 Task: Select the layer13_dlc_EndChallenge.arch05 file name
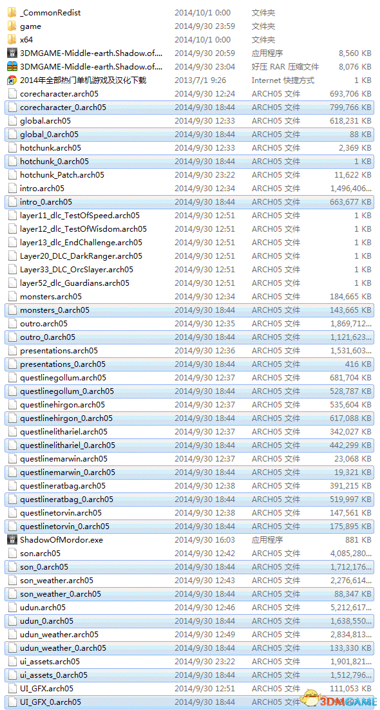tap(81, 243)
